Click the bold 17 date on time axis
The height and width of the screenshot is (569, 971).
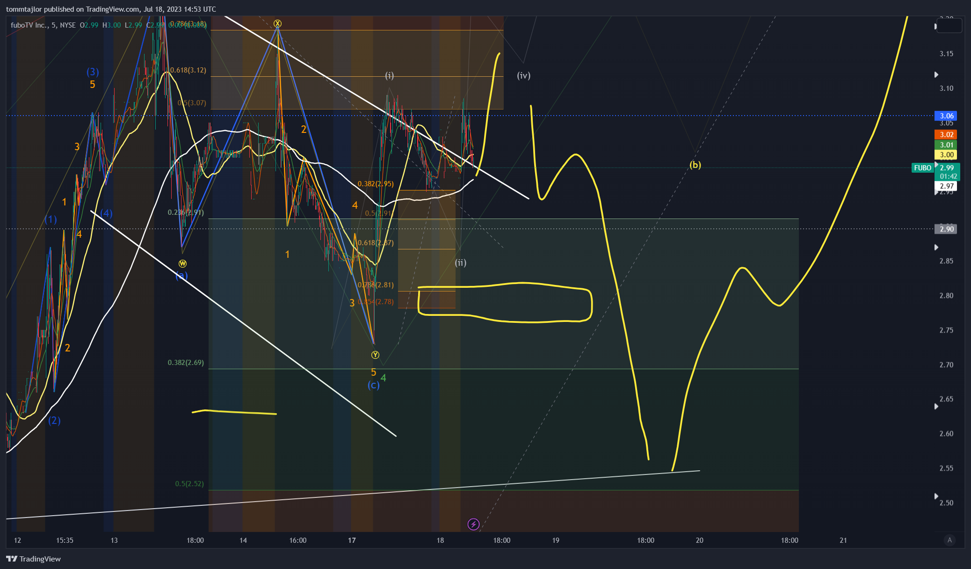point(352,540)
